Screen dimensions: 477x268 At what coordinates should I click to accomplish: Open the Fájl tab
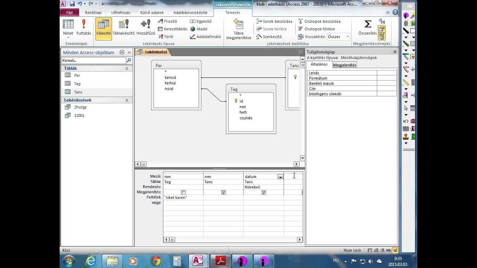pos(69,12)
